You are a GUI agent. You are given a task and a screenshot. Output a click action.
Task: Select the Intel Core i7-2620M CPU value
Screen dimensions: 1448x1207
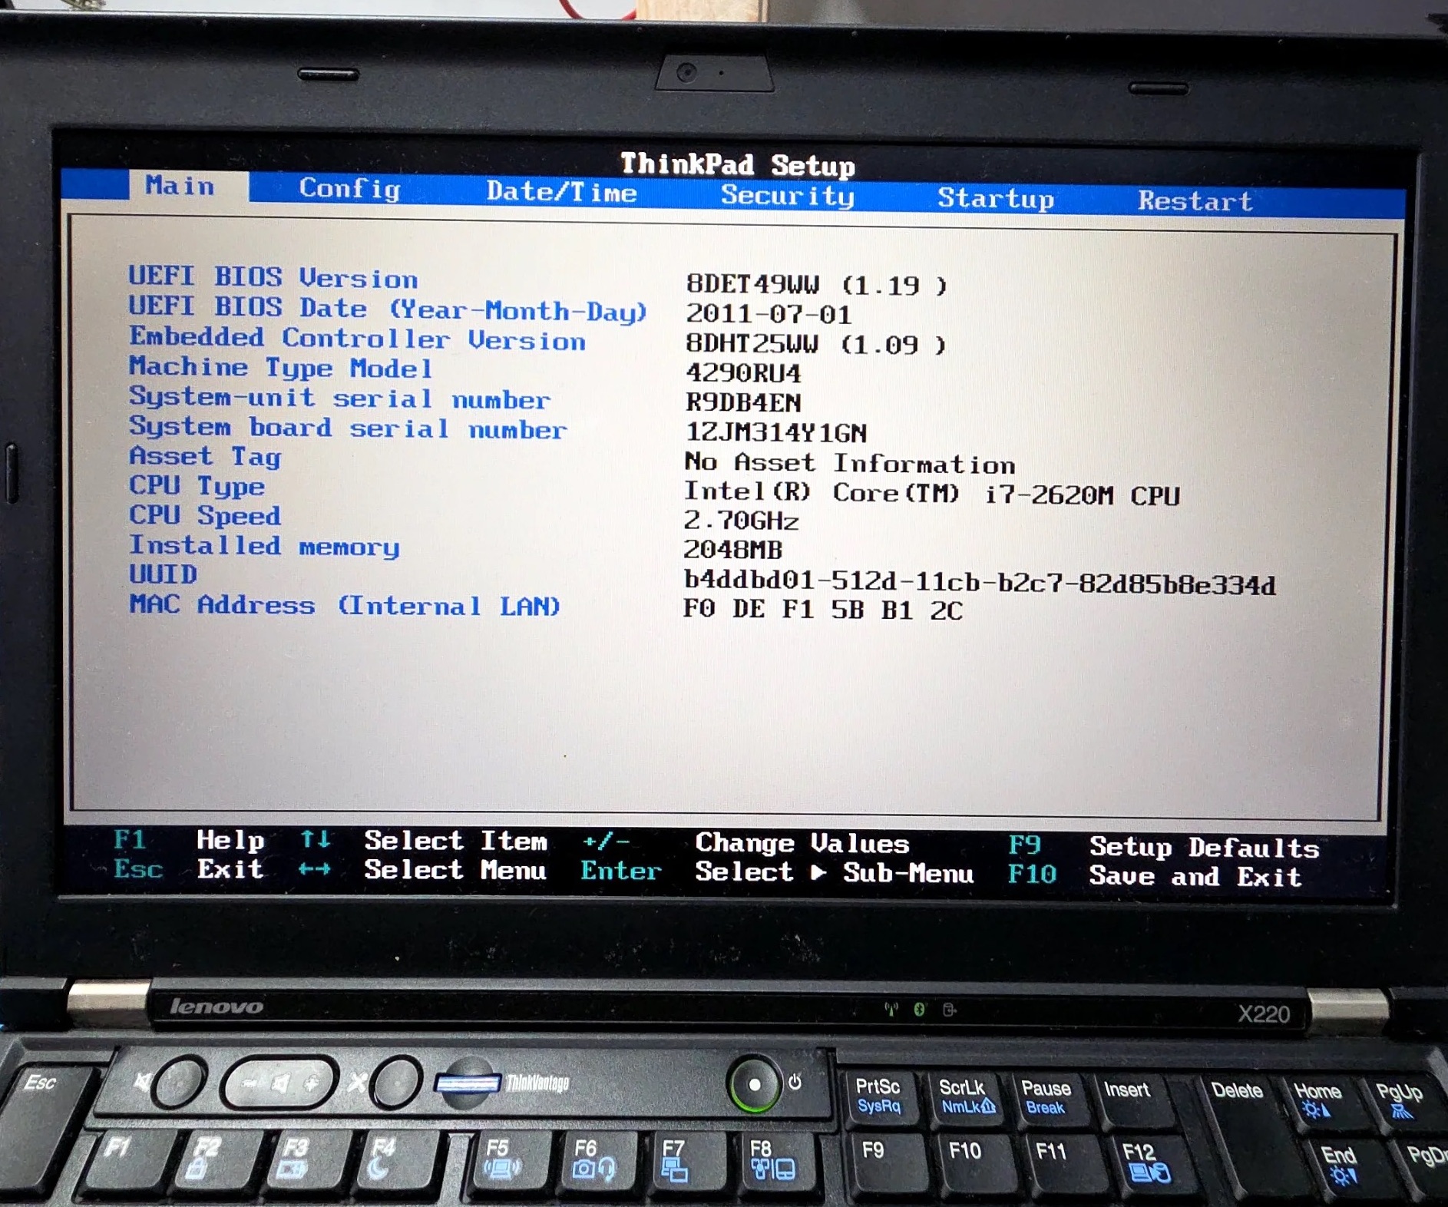coord(932,494)
